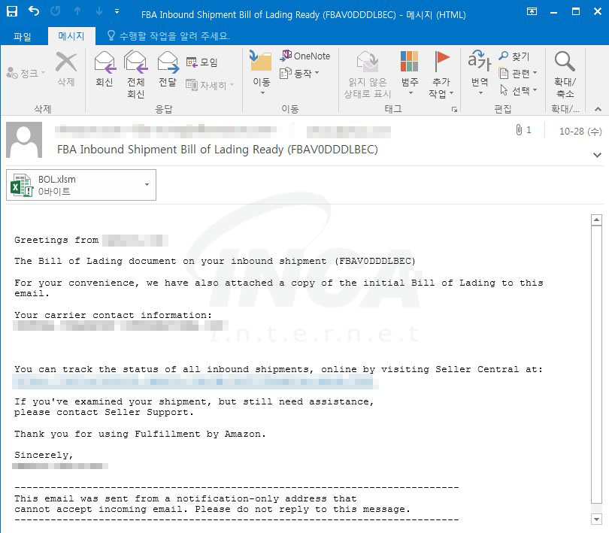
Task: Open the 번역 translate menu
Action: click(x=480, y=73)
